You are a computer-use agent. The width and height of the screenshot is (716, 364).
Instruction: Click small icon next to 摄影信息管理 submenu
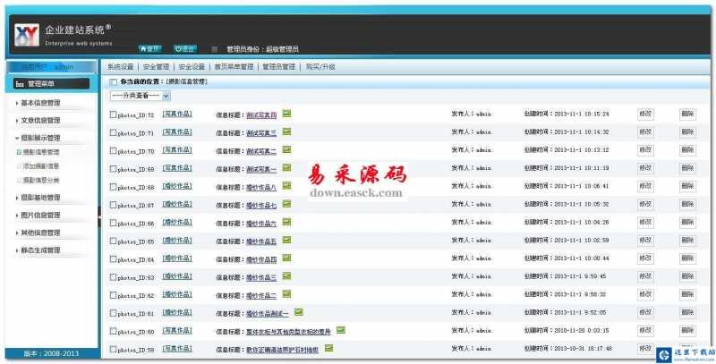(19, 152)
